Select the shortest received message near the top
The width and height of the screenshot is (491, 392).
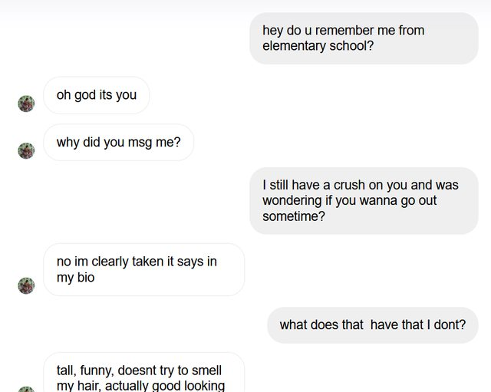[97, 95]
